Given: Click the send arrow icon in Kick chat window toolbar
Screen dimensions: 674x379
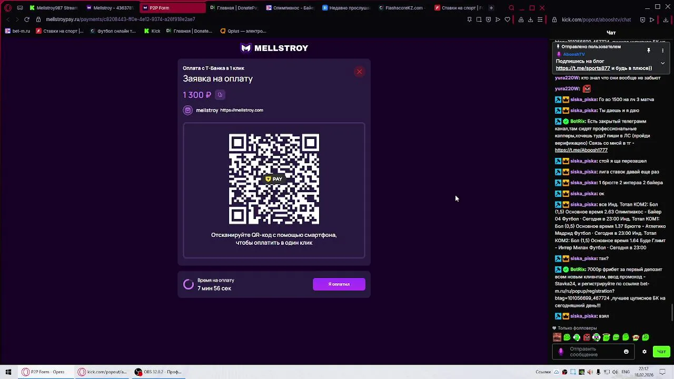Looking at the screenshot, I should 652,19.
